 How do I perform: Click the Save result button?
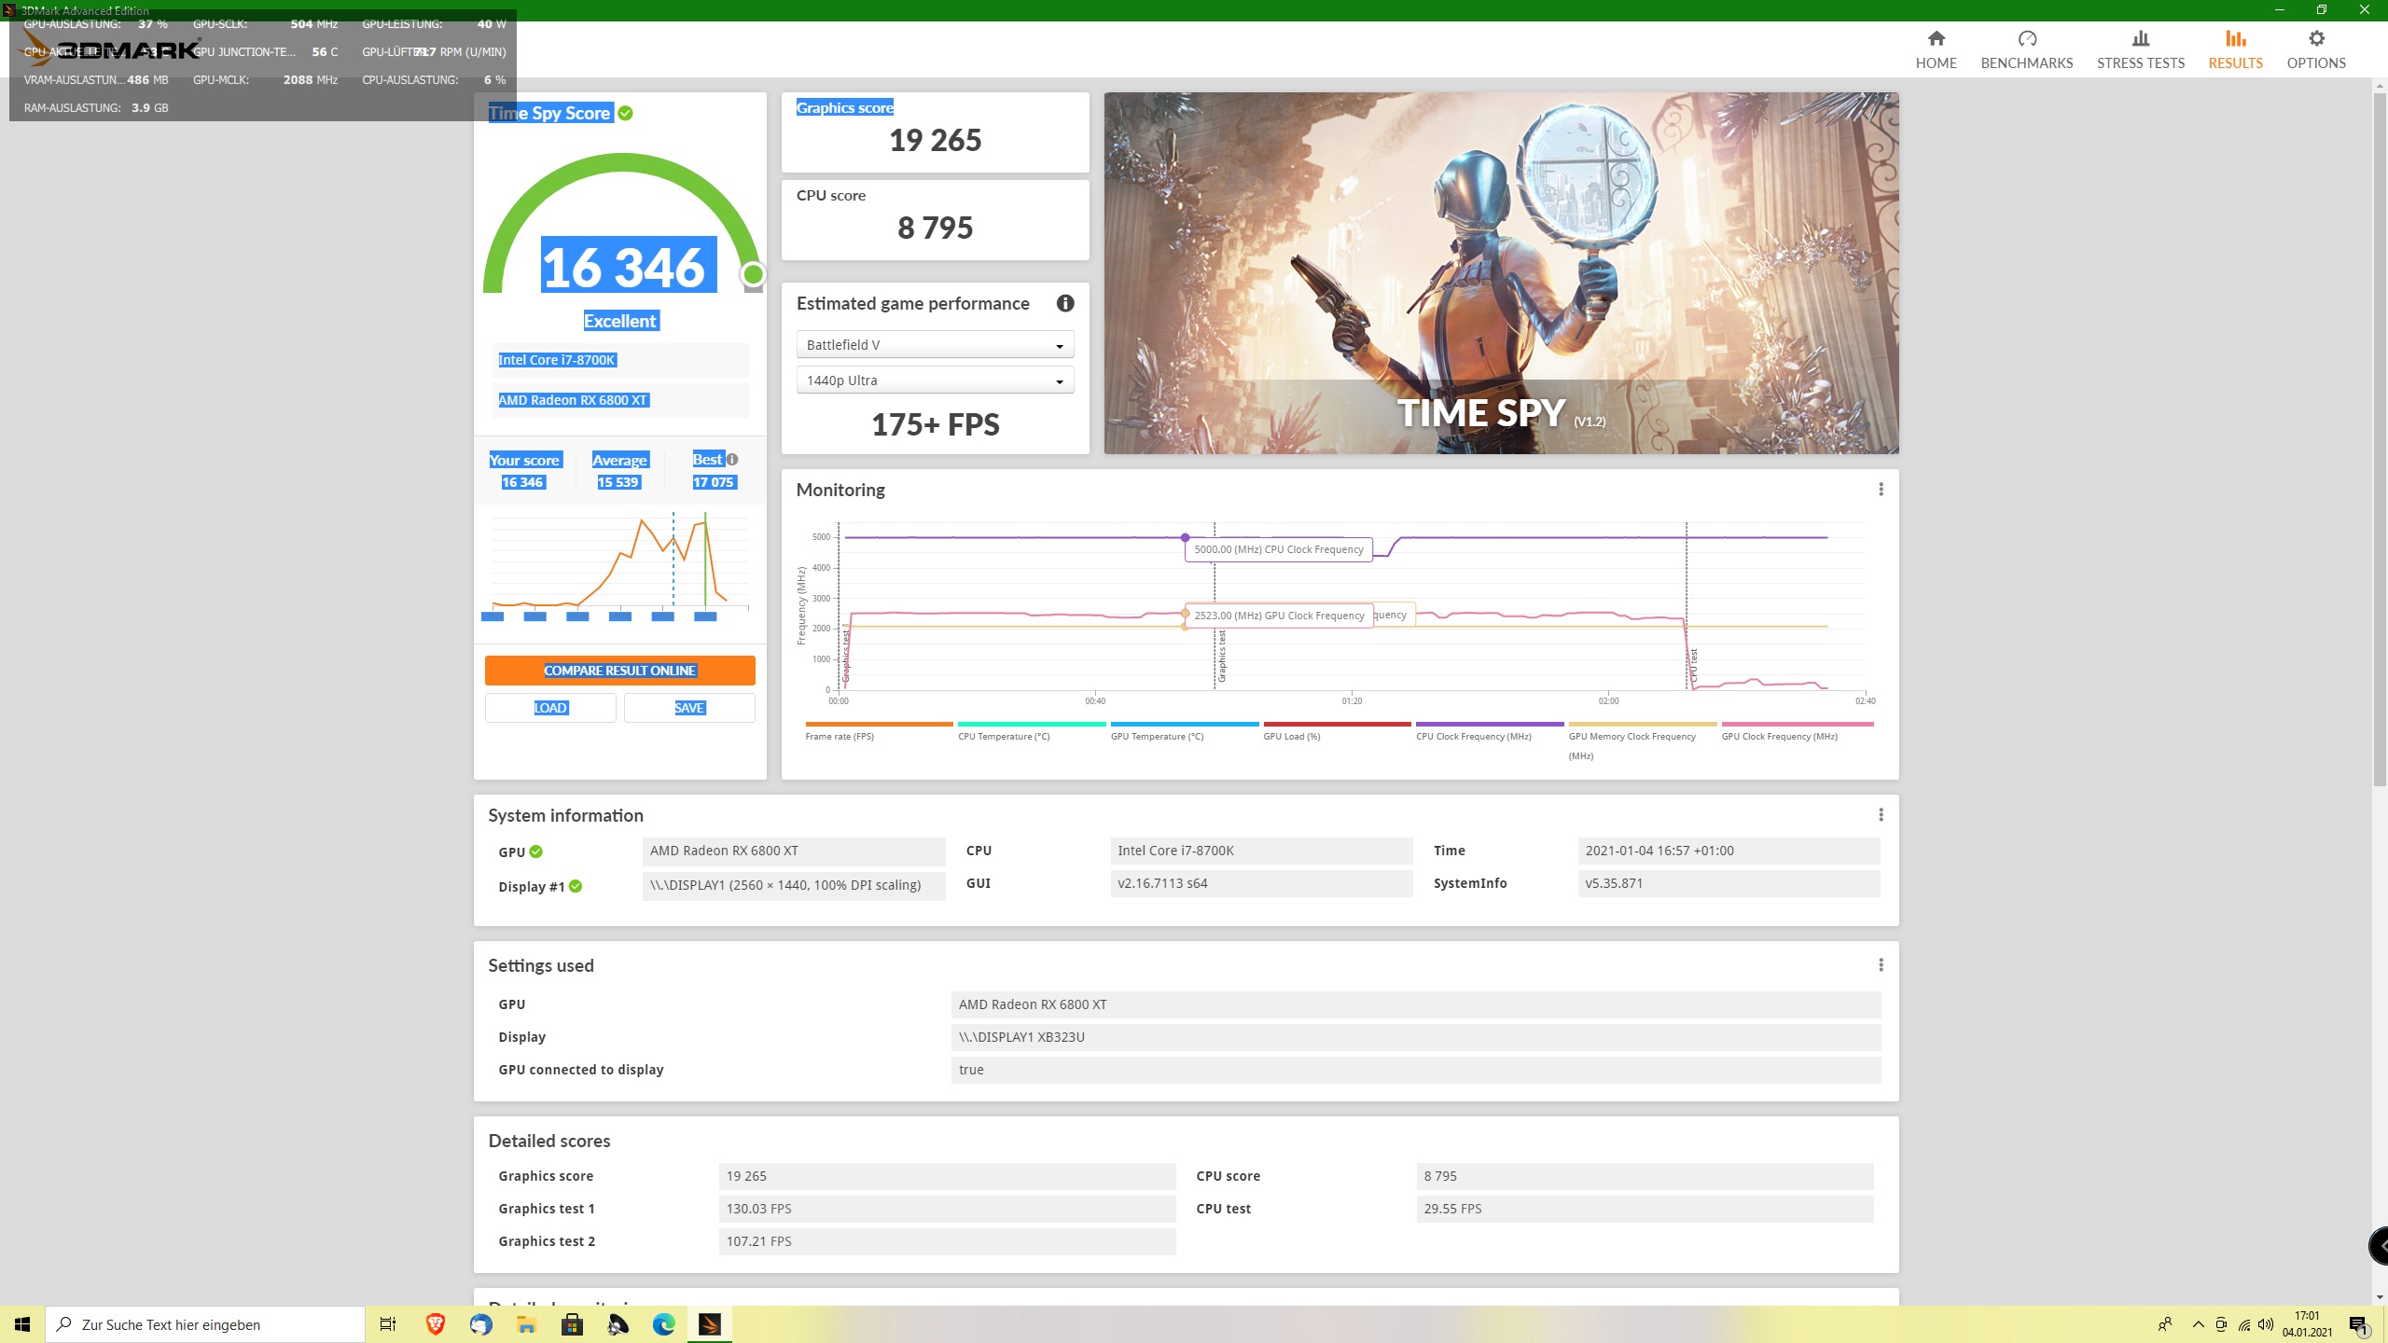[689, 708]
